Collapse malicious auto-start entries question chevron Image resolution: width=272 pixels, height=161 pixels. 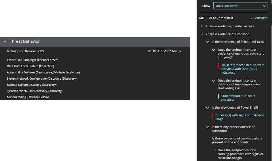(213, 50)
